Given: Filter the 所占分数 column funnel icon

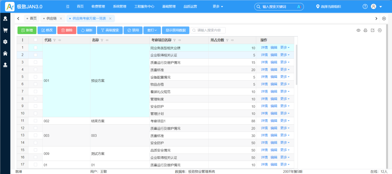Looking at the screenshot, I should (x=227, y=40).
